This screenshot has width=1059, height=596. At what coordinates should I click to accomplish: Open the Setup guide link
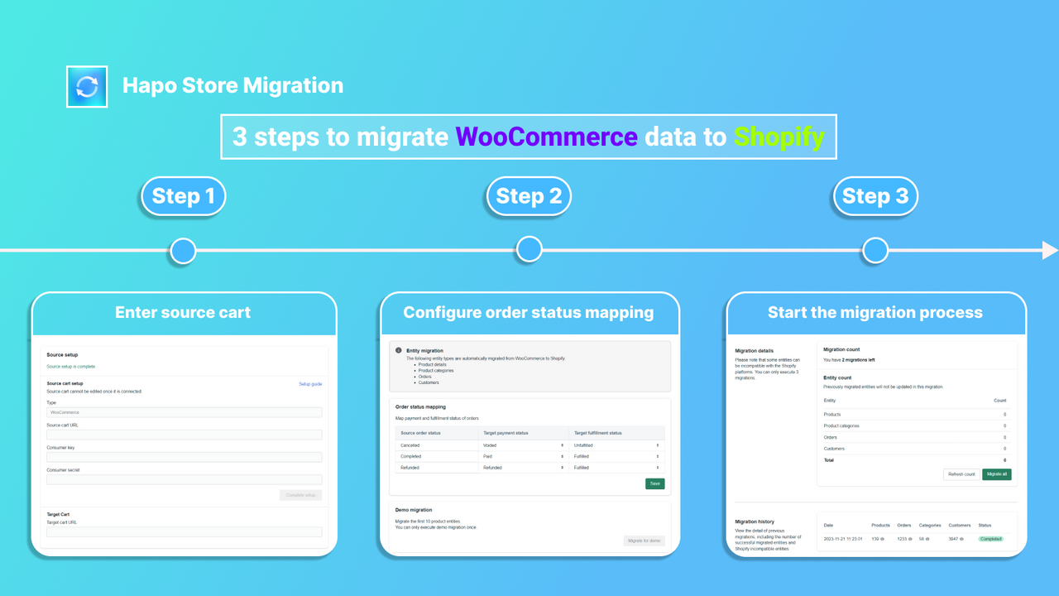310,384
